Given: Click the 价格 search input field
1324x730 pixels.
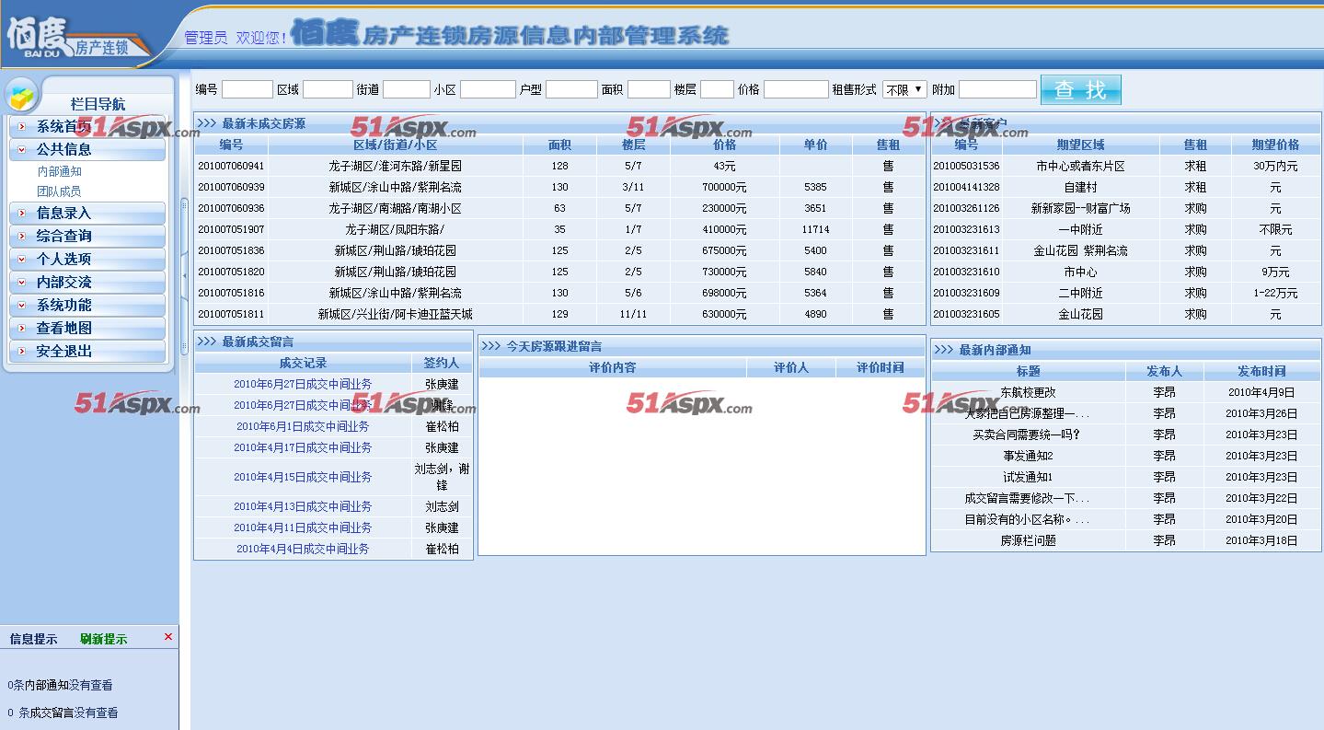Looking at the screenshot, I should (795, 89).
